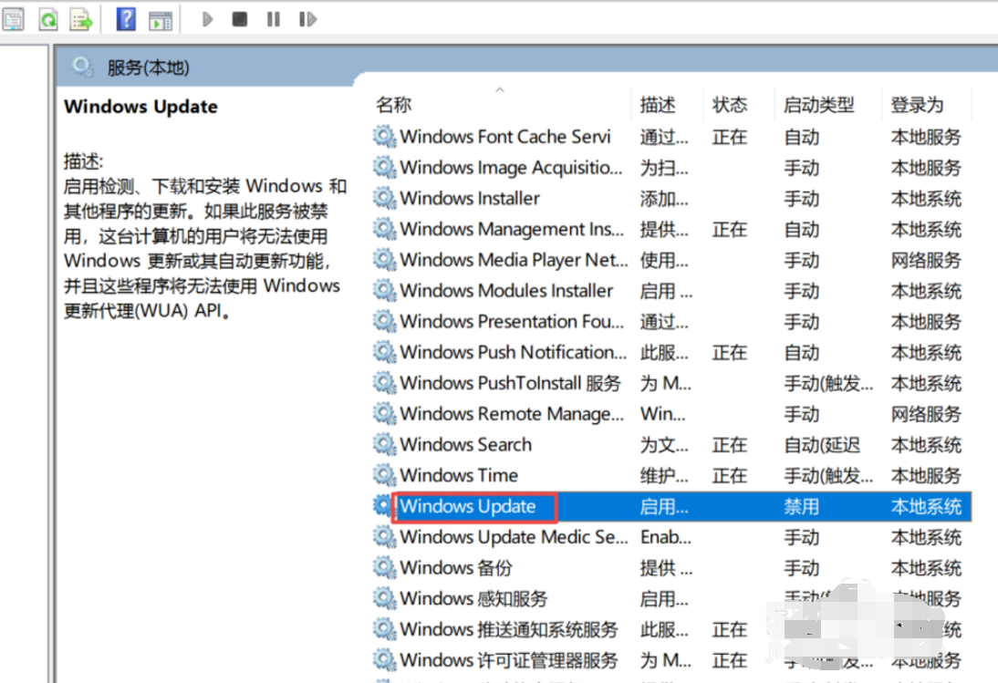Viewport: 998px width, 683px height.
Task: Select Windows Update Medic Service entry
Action: (x=513, y=537)
